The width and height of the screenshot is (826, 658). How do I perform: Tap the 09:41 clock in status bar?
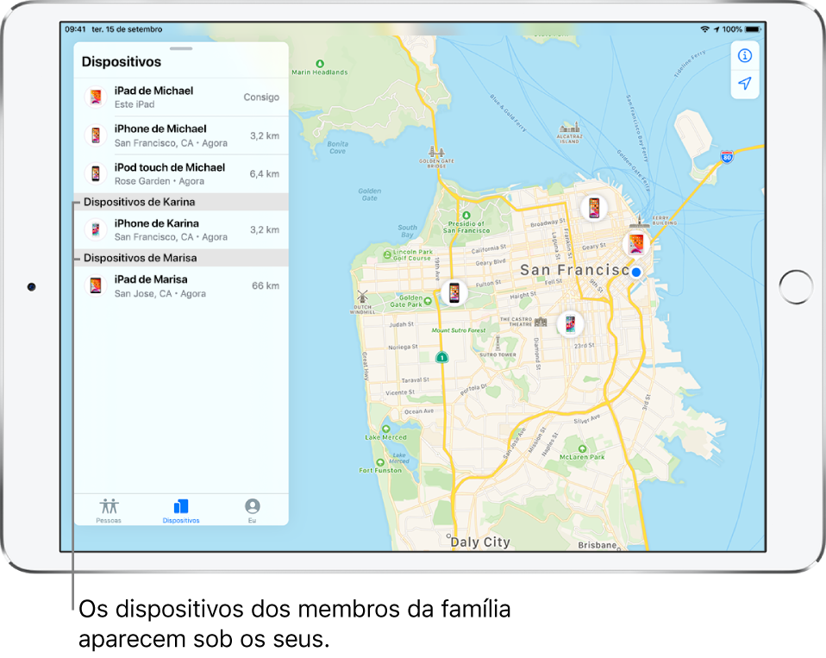[75, 29]
